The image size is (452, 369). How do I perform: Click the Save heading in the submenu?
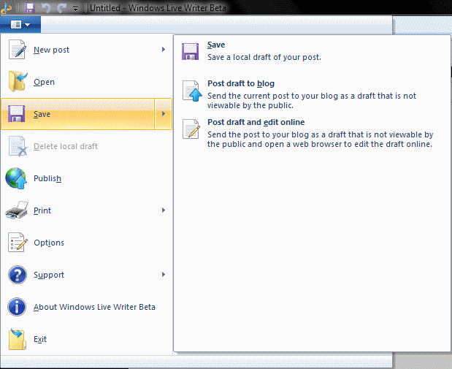coord(216,45)
